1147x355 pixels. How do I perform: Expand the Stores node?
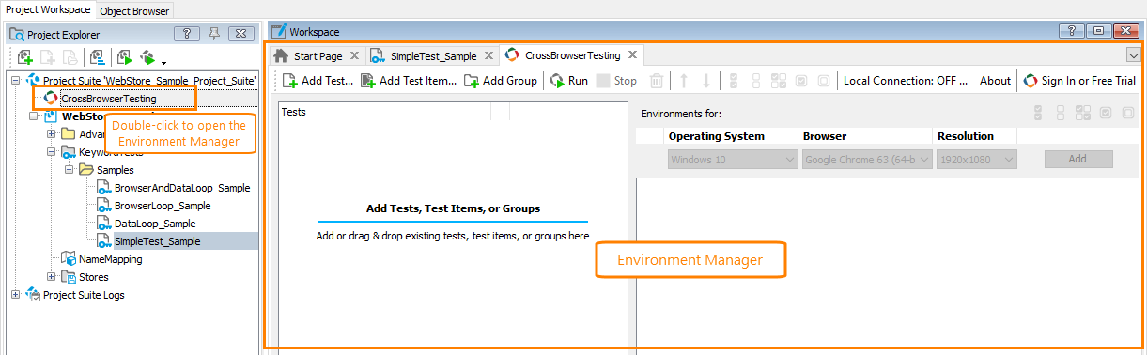point(52,277)
